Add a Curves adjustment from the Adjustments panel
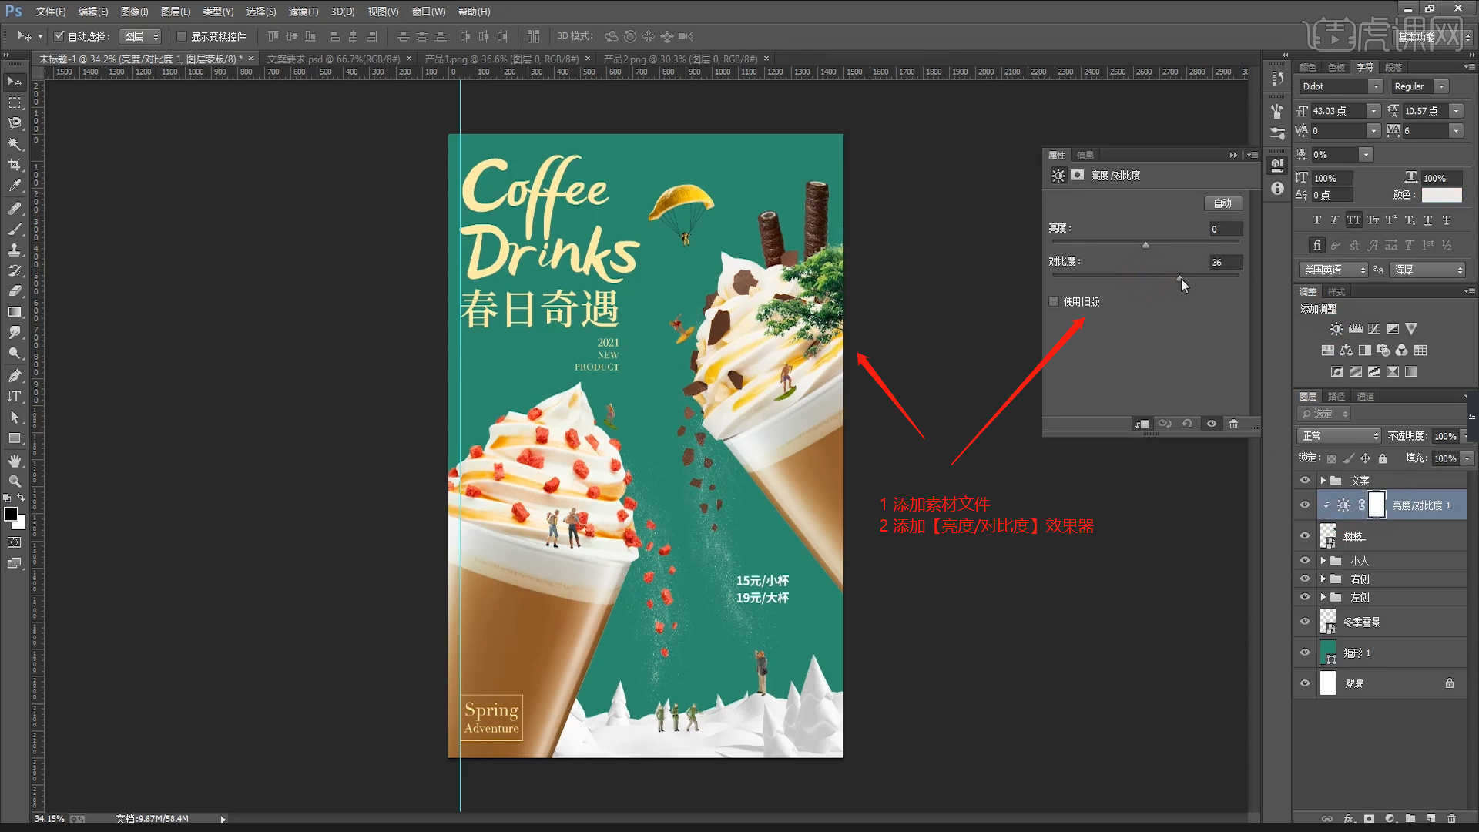The width and height of the screenshot is (1479, 832). click(x=1374, y=329)
